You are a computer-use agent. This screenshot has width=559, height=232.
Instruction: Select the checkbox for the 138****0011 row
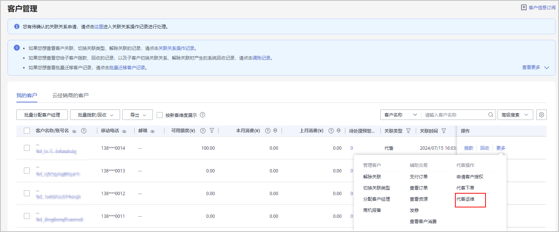point(27,216)
